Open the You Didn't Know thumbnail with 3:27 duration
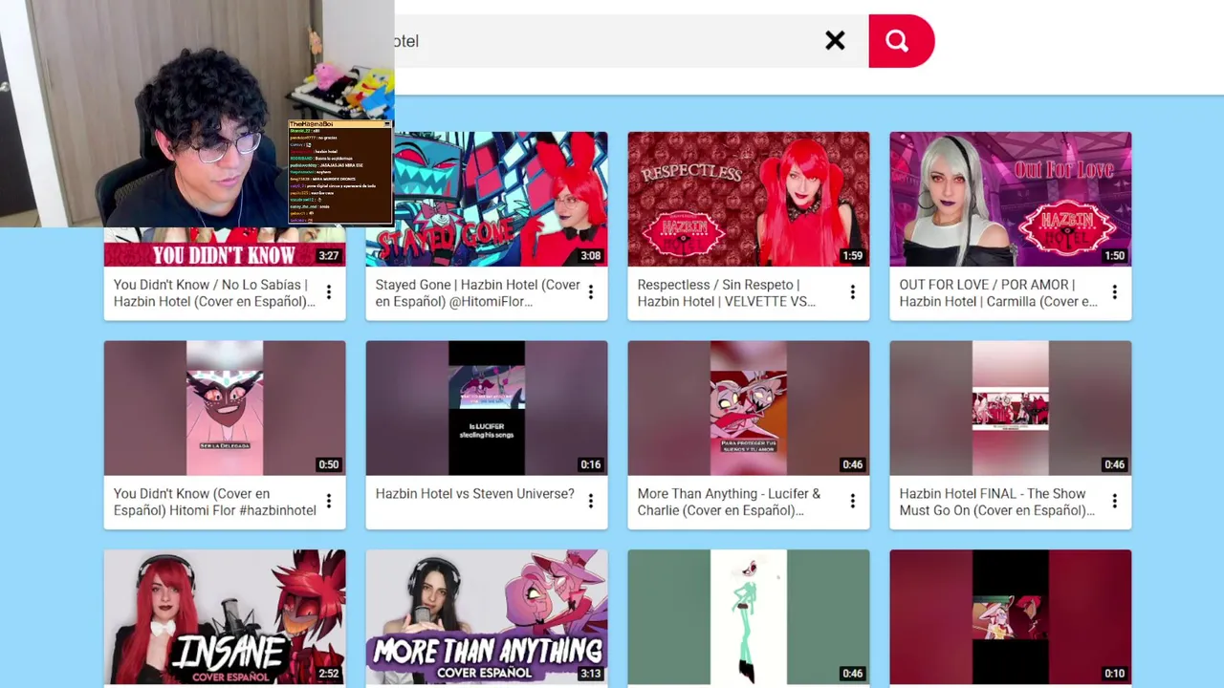This screenshot has width=1224, height=688. pyautogui.click(x=225, y=247)
